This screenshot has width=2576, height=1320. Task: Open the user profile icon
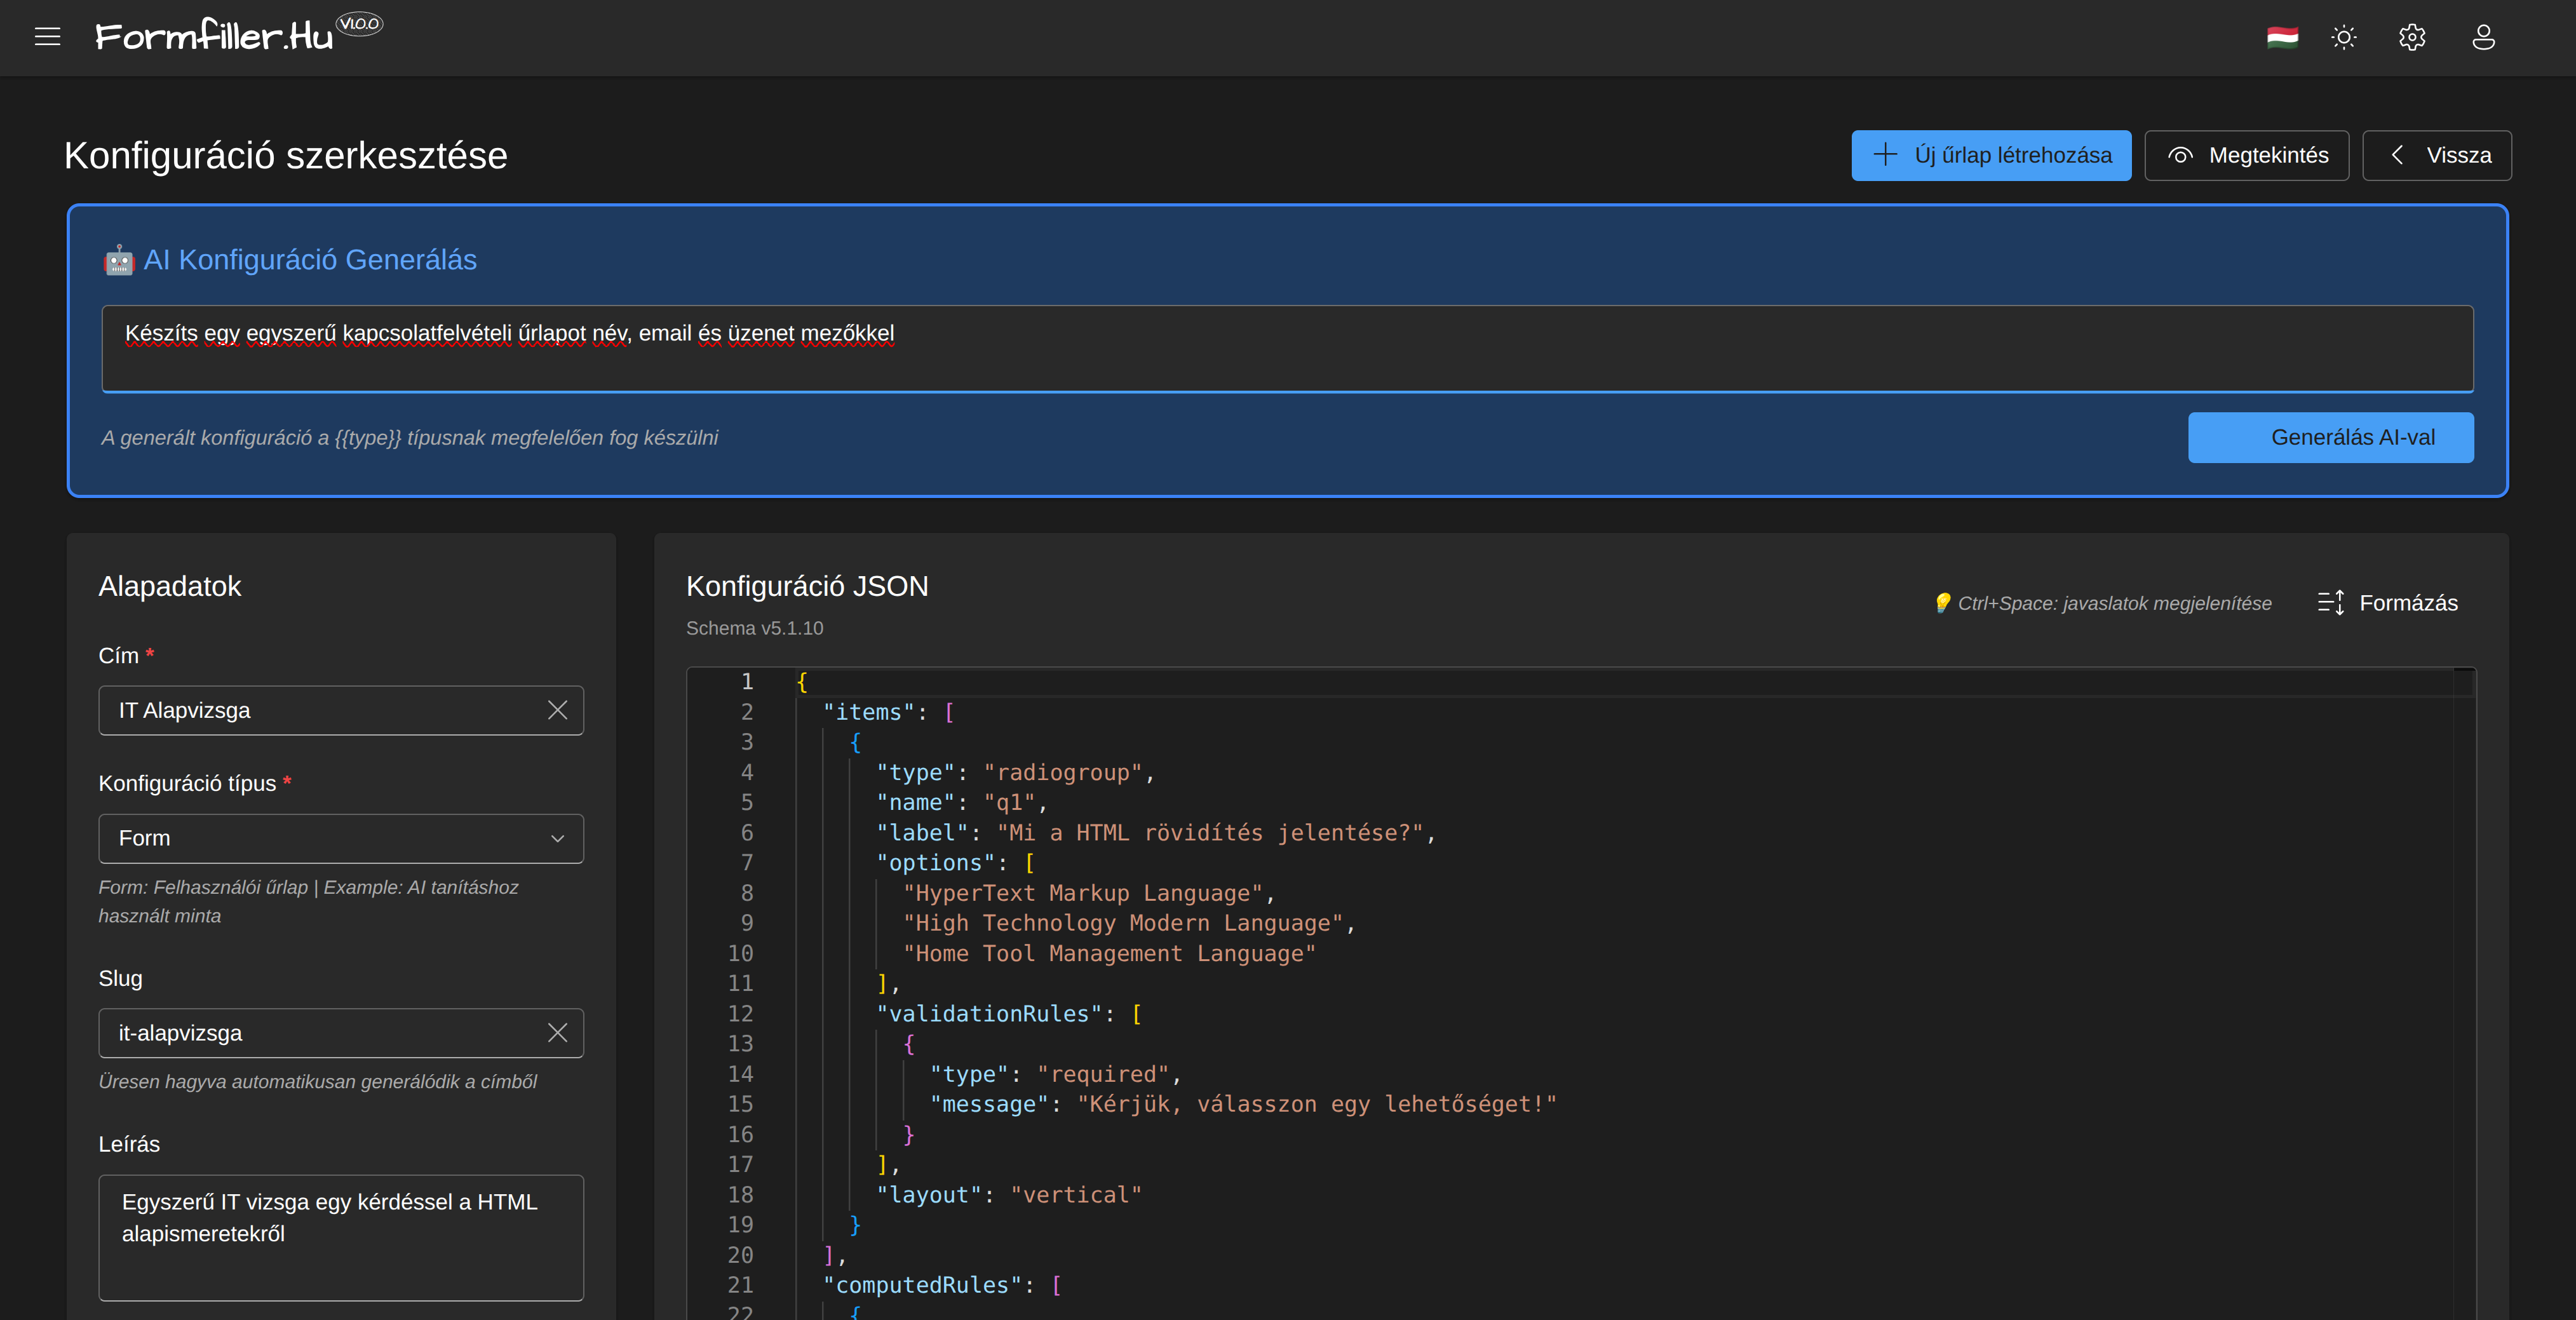(x=2483, y=38)
